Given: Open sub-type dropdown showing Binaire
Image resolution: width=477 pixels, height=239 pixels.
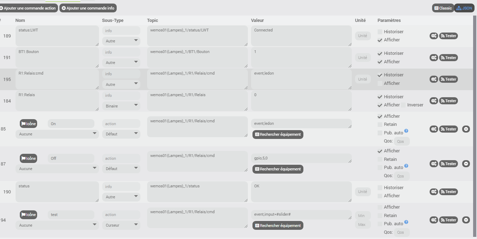Looking at the screenshot, I should [x=121, y=106].
